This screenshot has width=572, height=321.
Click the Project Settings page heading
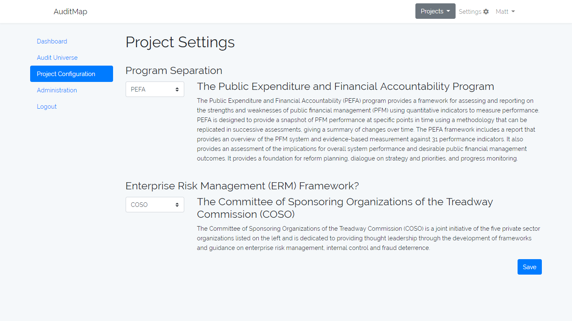(180, 42)
